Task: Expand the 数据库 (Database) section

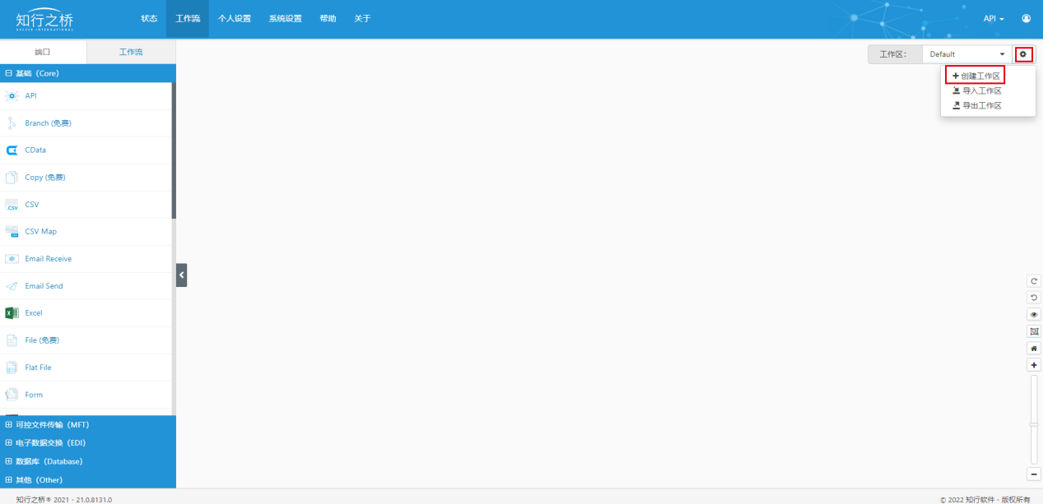Action: (x=49, y=461)
